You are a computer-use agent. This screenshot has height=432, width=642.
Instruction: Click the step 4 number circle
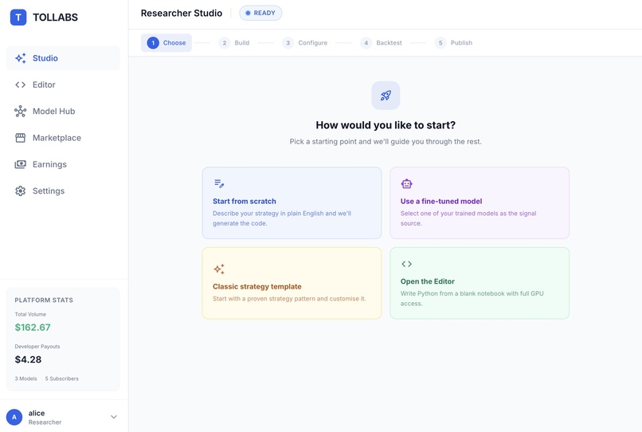click(x=366, y=42)
